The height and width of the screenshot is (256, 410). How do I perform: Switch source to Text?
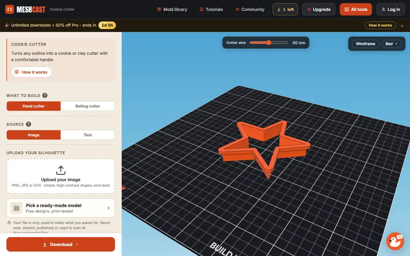(88, 135)
